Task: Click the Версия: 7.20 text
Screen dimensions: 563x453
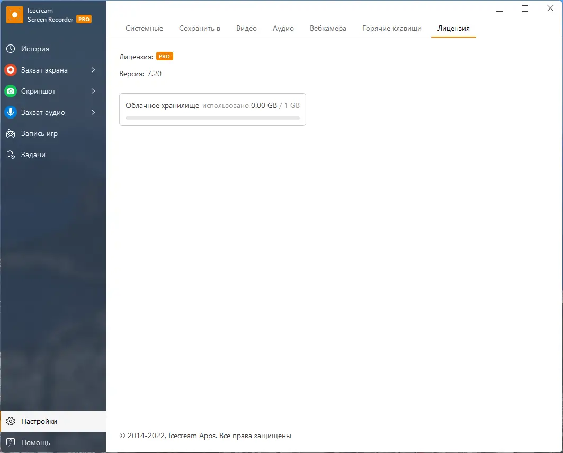Action: [x=140, y=74]
